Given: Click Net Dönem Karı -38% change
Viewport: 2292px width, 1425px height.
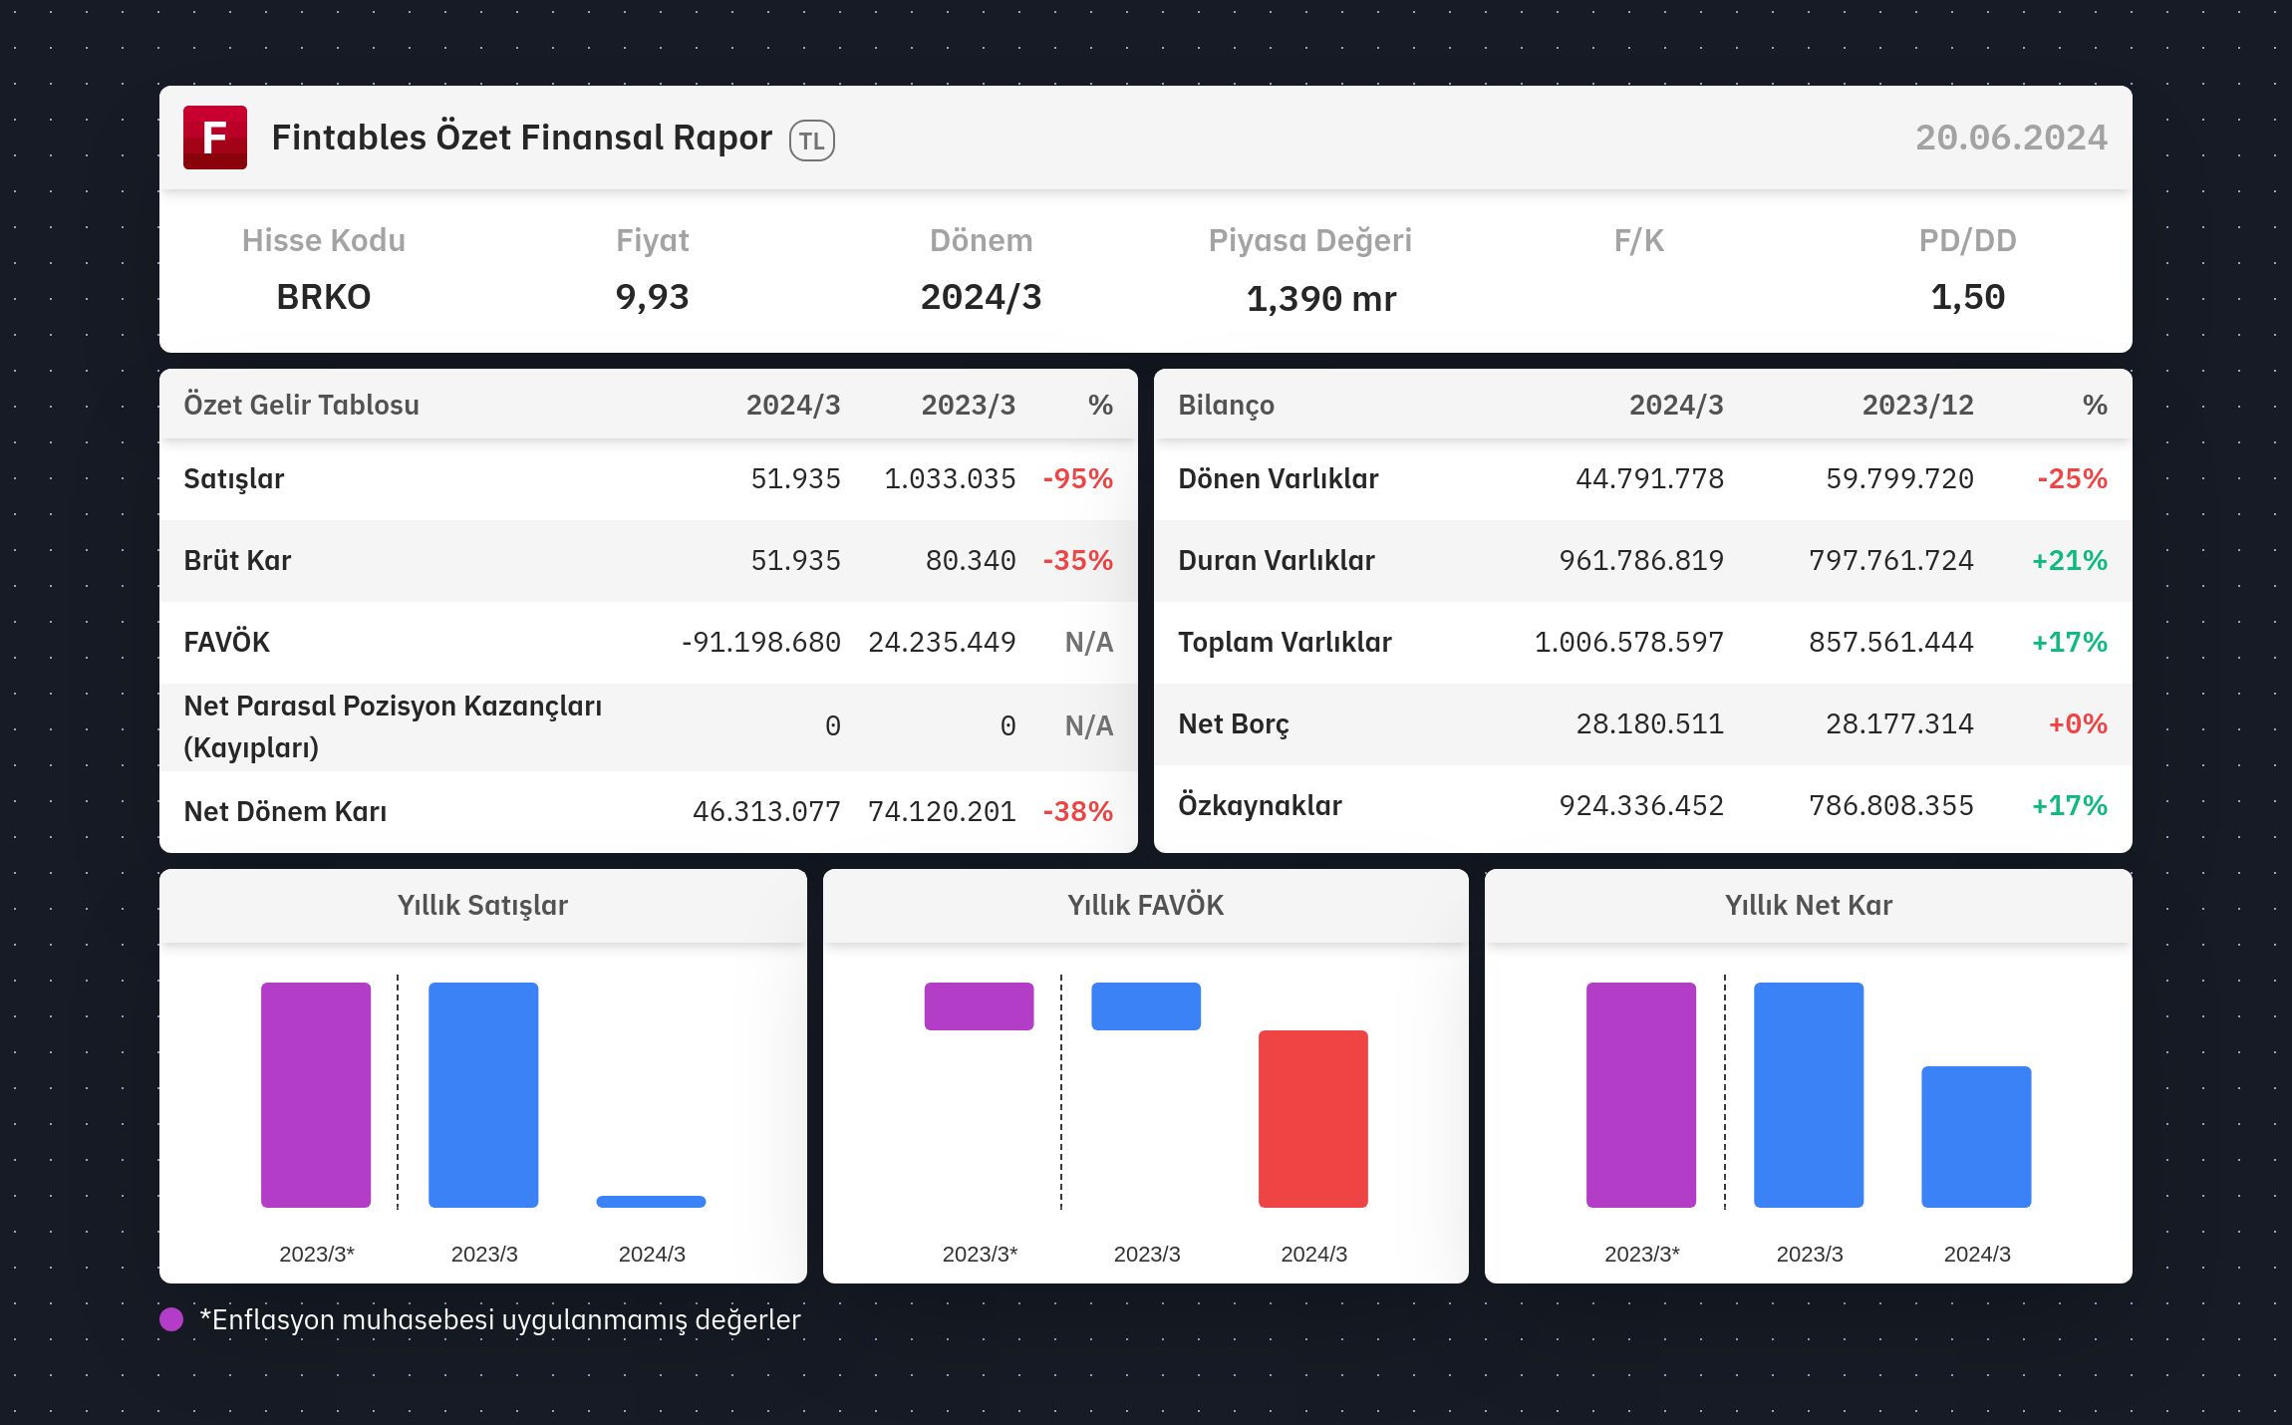Looking at the screenshot, I should click(1077, 811).
